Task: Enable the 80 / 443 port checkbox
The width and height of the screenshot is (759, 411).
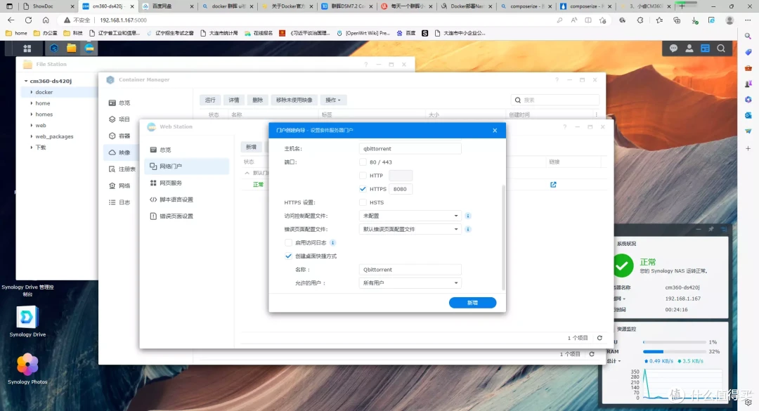Action: click(363, 162)
